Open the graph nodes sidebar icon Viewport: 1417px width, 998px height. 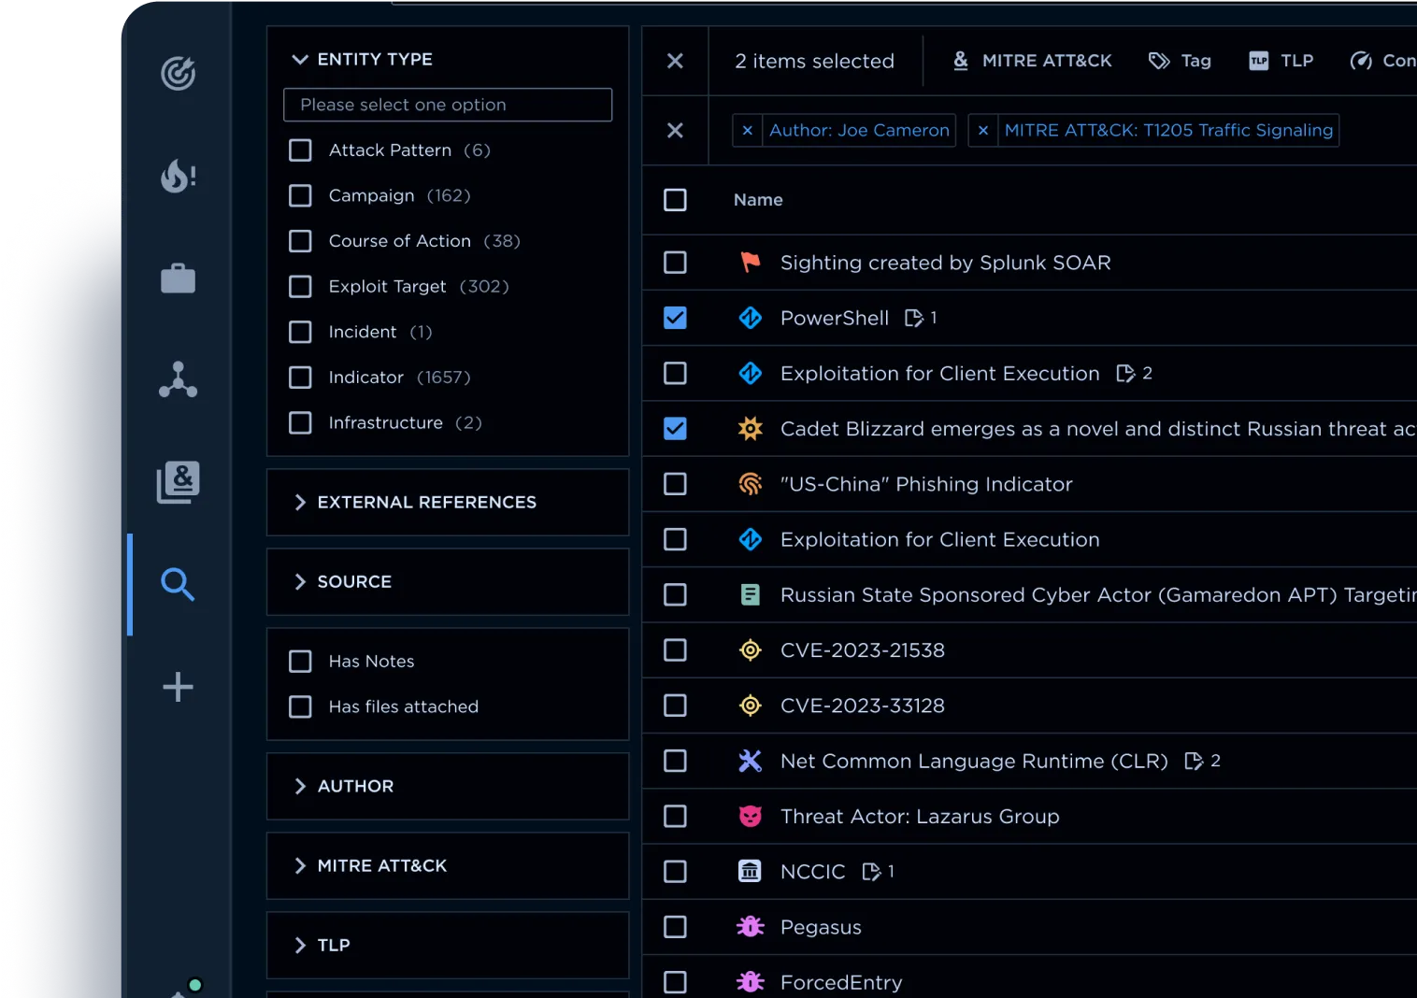click(x=178, y=379)
